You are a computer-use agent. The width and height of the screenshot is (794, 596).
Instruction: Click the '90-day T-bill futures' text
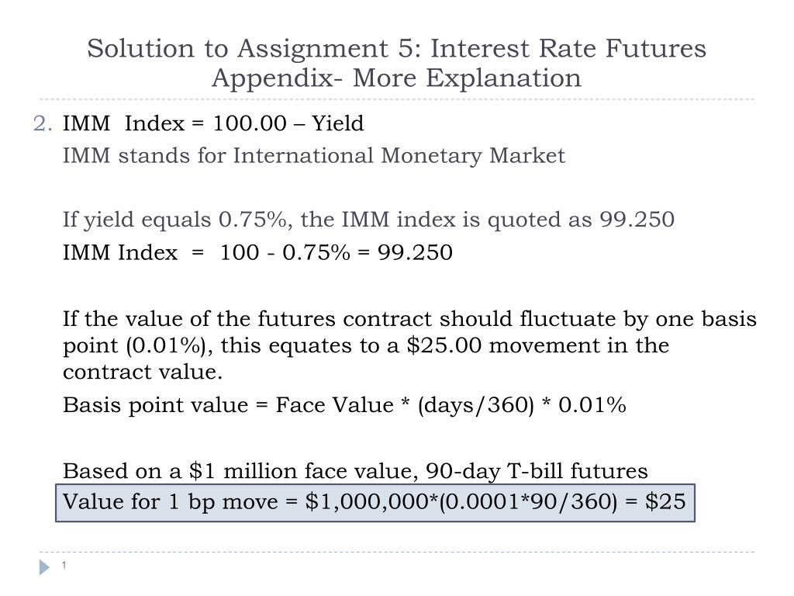click(537, 471)
